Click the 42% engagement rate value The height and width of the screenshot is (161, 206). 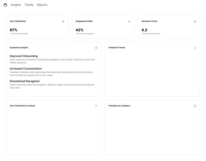pyautogui.click(x=80, y=30)
